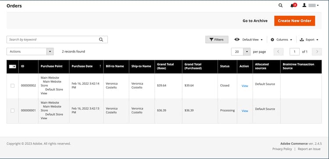Sort by Purchase Date column header
The height and width of the screenshot is (159, 329).
(x=86, y=67)
